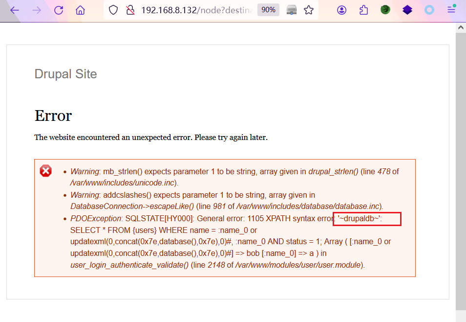Screen dimensions: 466x322
Task: Bookmark this page with the star
Action: point(309,10)
